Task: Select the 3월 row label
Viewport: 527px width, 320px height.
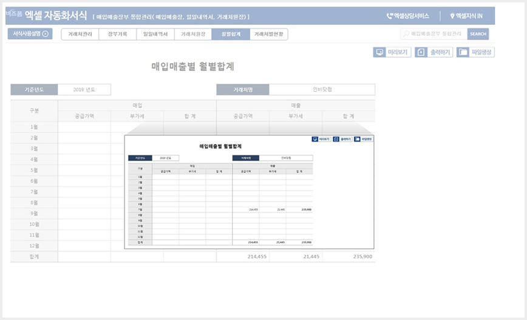Action: tap(34, 149)
